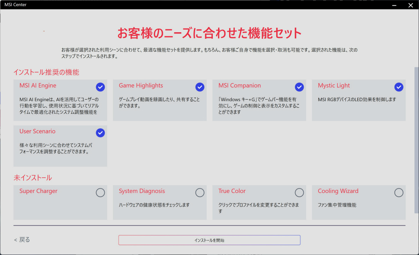Click the ゲームプレイ動画を録画 description text
Screen dimensions: 419x255
159,102
